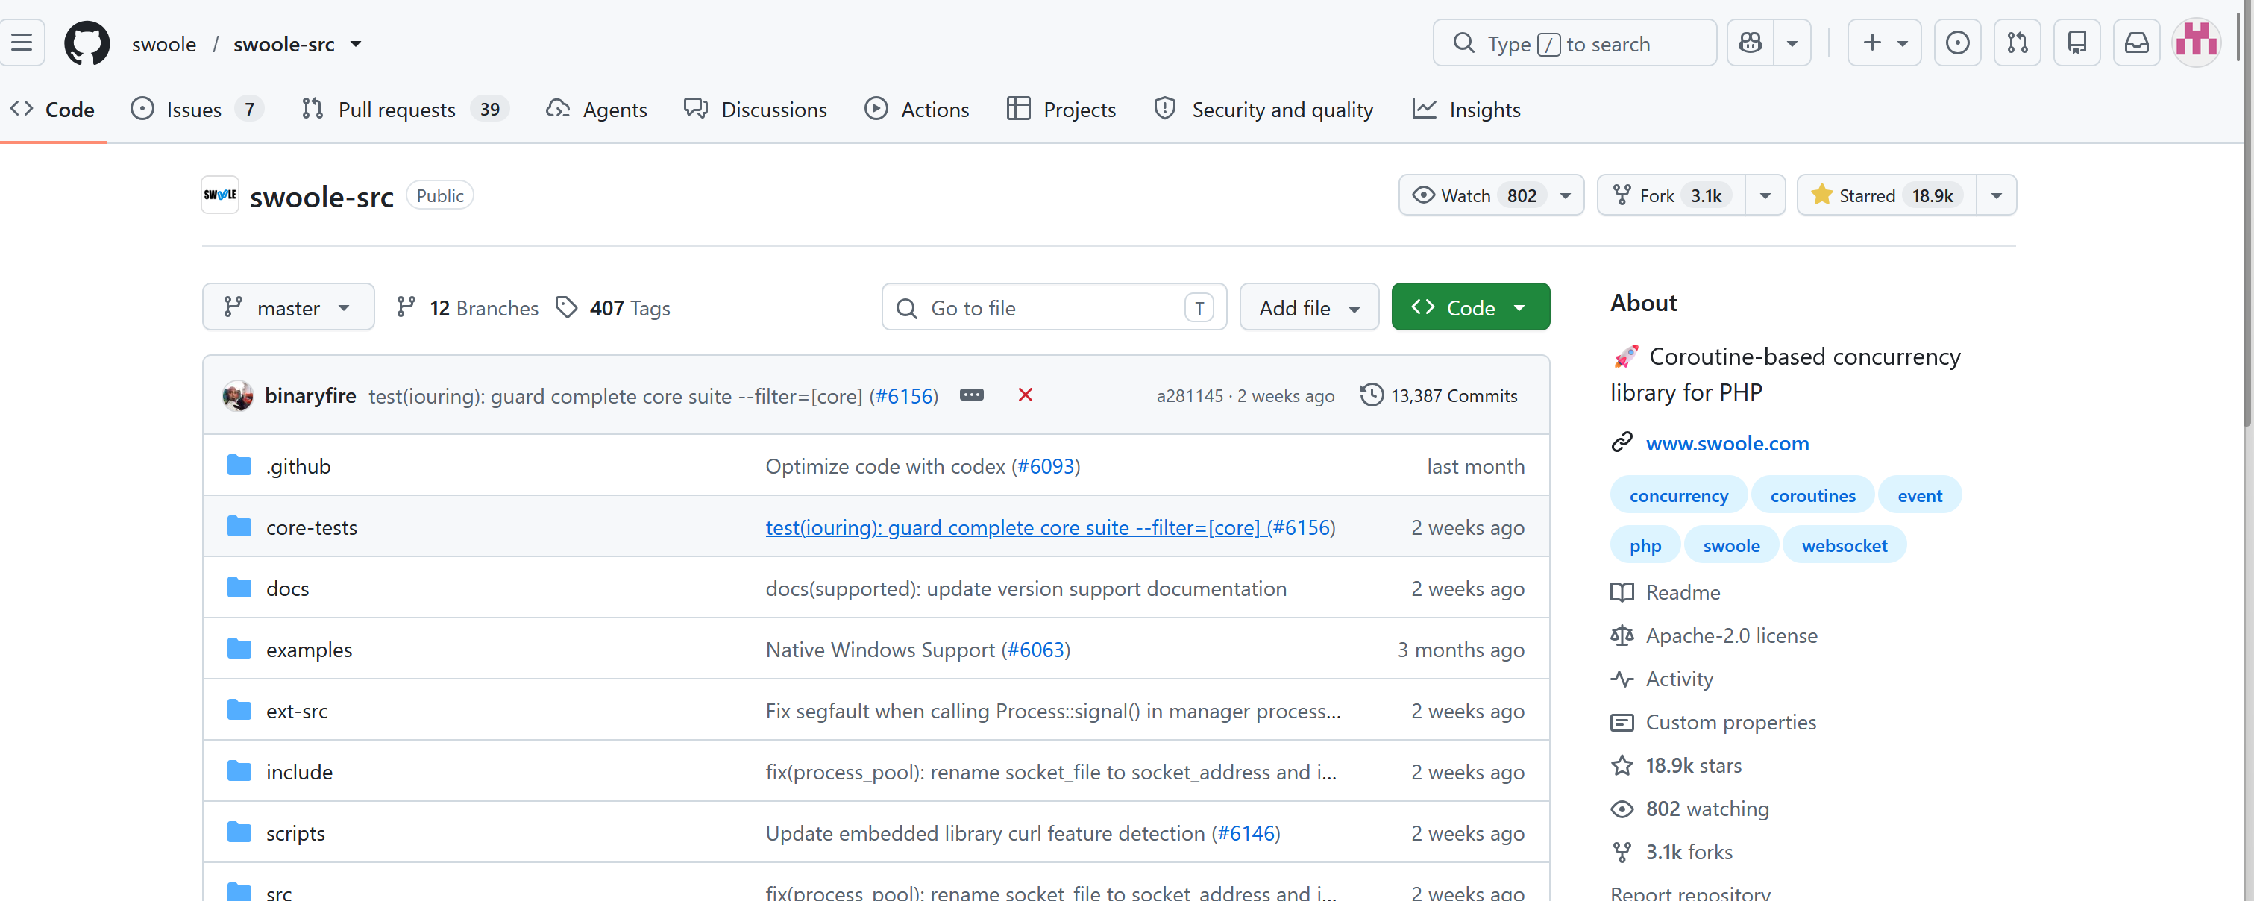
Task: Open the .github folder
Action: tap(298, 466)
